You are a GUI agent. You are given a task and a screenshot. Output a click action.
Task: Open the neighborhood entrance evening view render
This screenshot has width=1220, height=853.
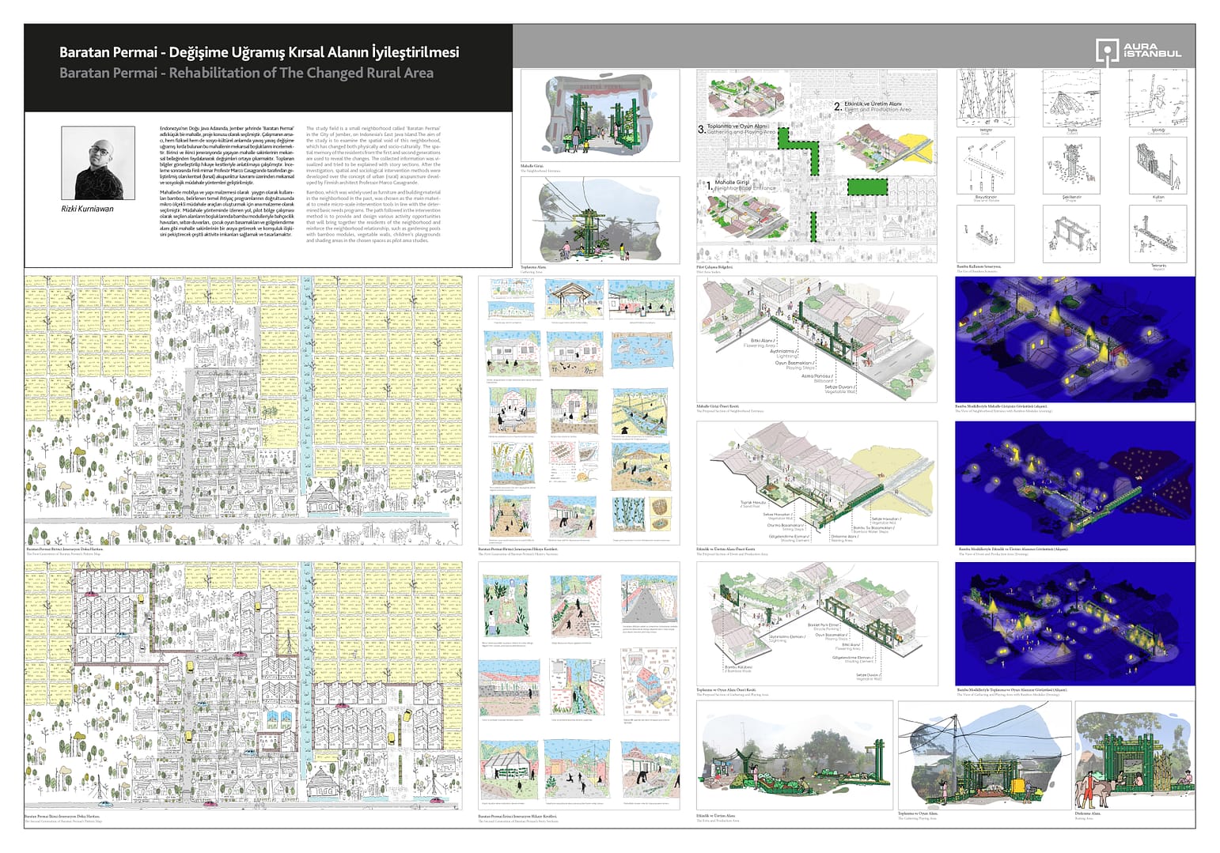coord(1074,338)
